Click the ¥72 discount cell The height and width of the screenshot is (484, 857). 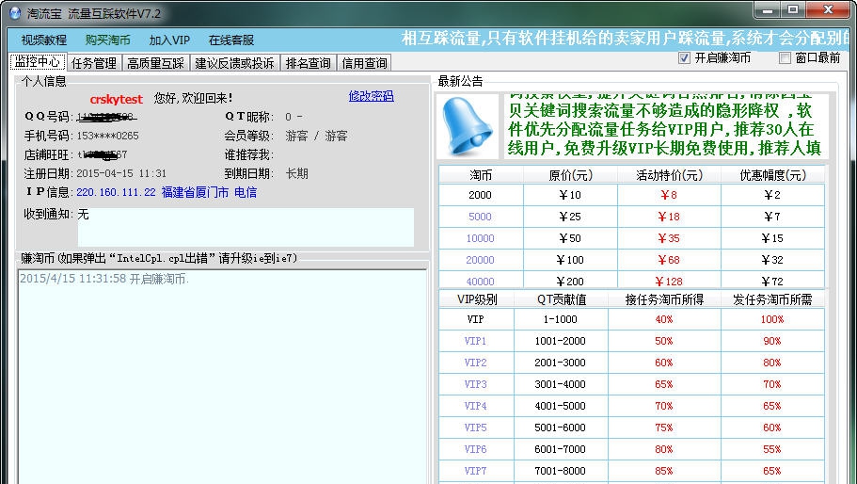[772, 282]
